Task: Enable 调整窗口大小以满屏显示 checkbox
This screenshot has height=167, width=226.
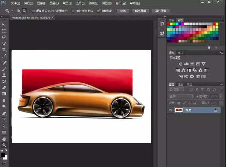Action: click(x=33, y=11)
